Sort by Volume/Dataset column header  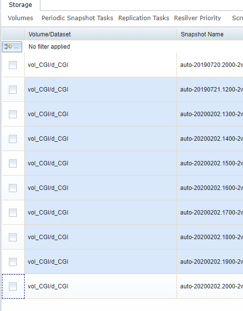101,34
